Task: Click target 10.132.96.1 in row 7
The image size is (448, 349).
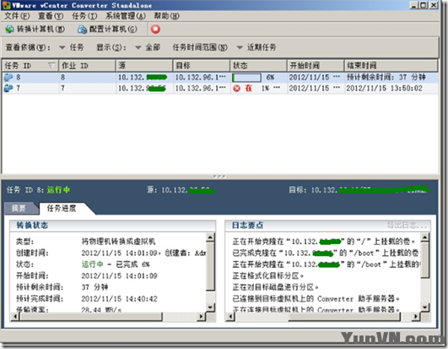Action: point(200,88)
